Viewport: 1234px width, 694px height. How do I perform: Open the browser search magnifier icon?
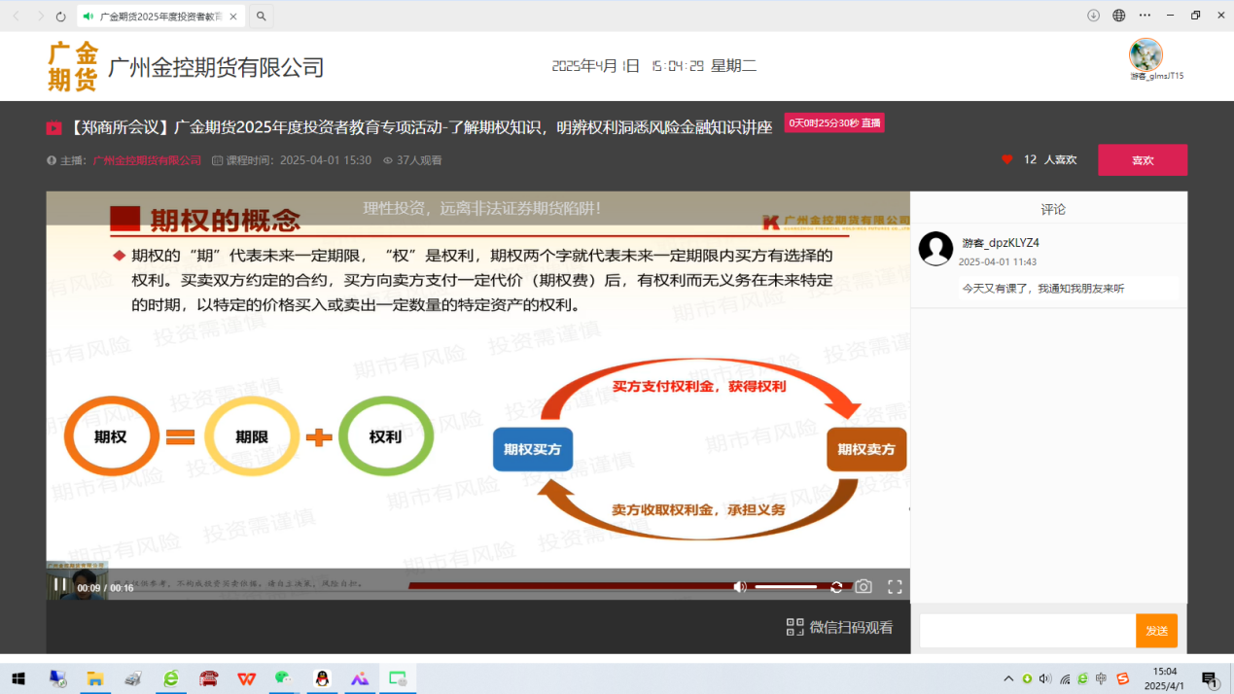261,17
